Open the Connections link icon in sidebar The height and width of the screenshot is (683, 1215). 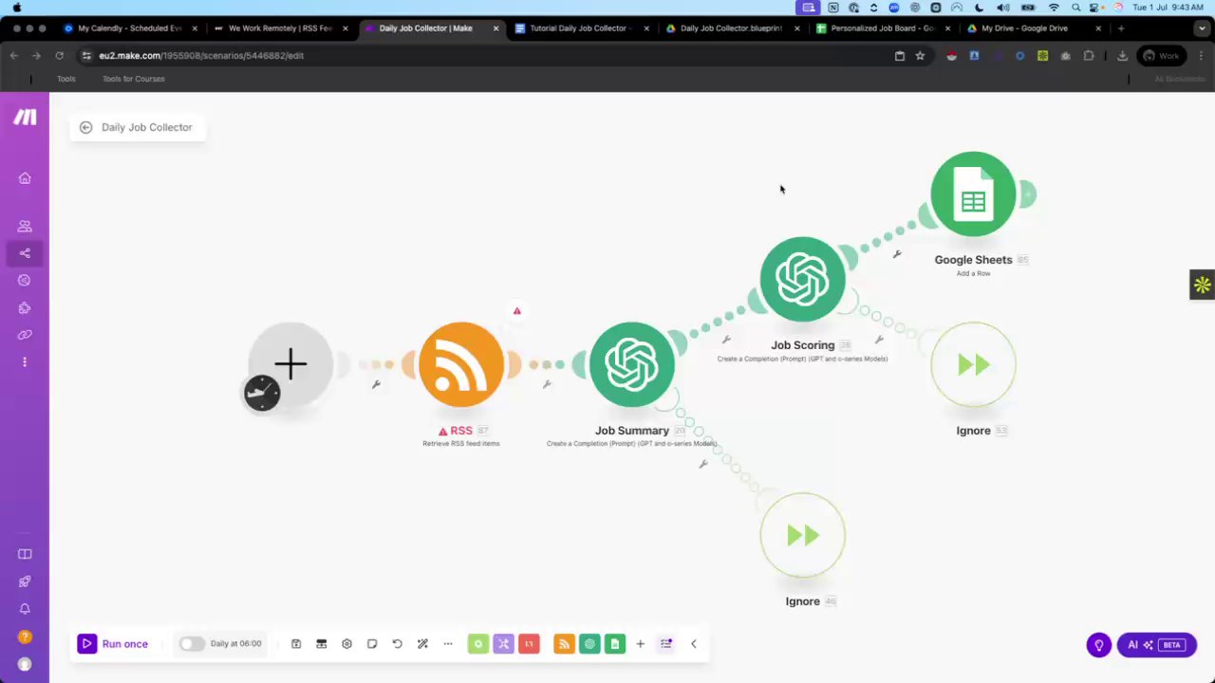[25, 335]
